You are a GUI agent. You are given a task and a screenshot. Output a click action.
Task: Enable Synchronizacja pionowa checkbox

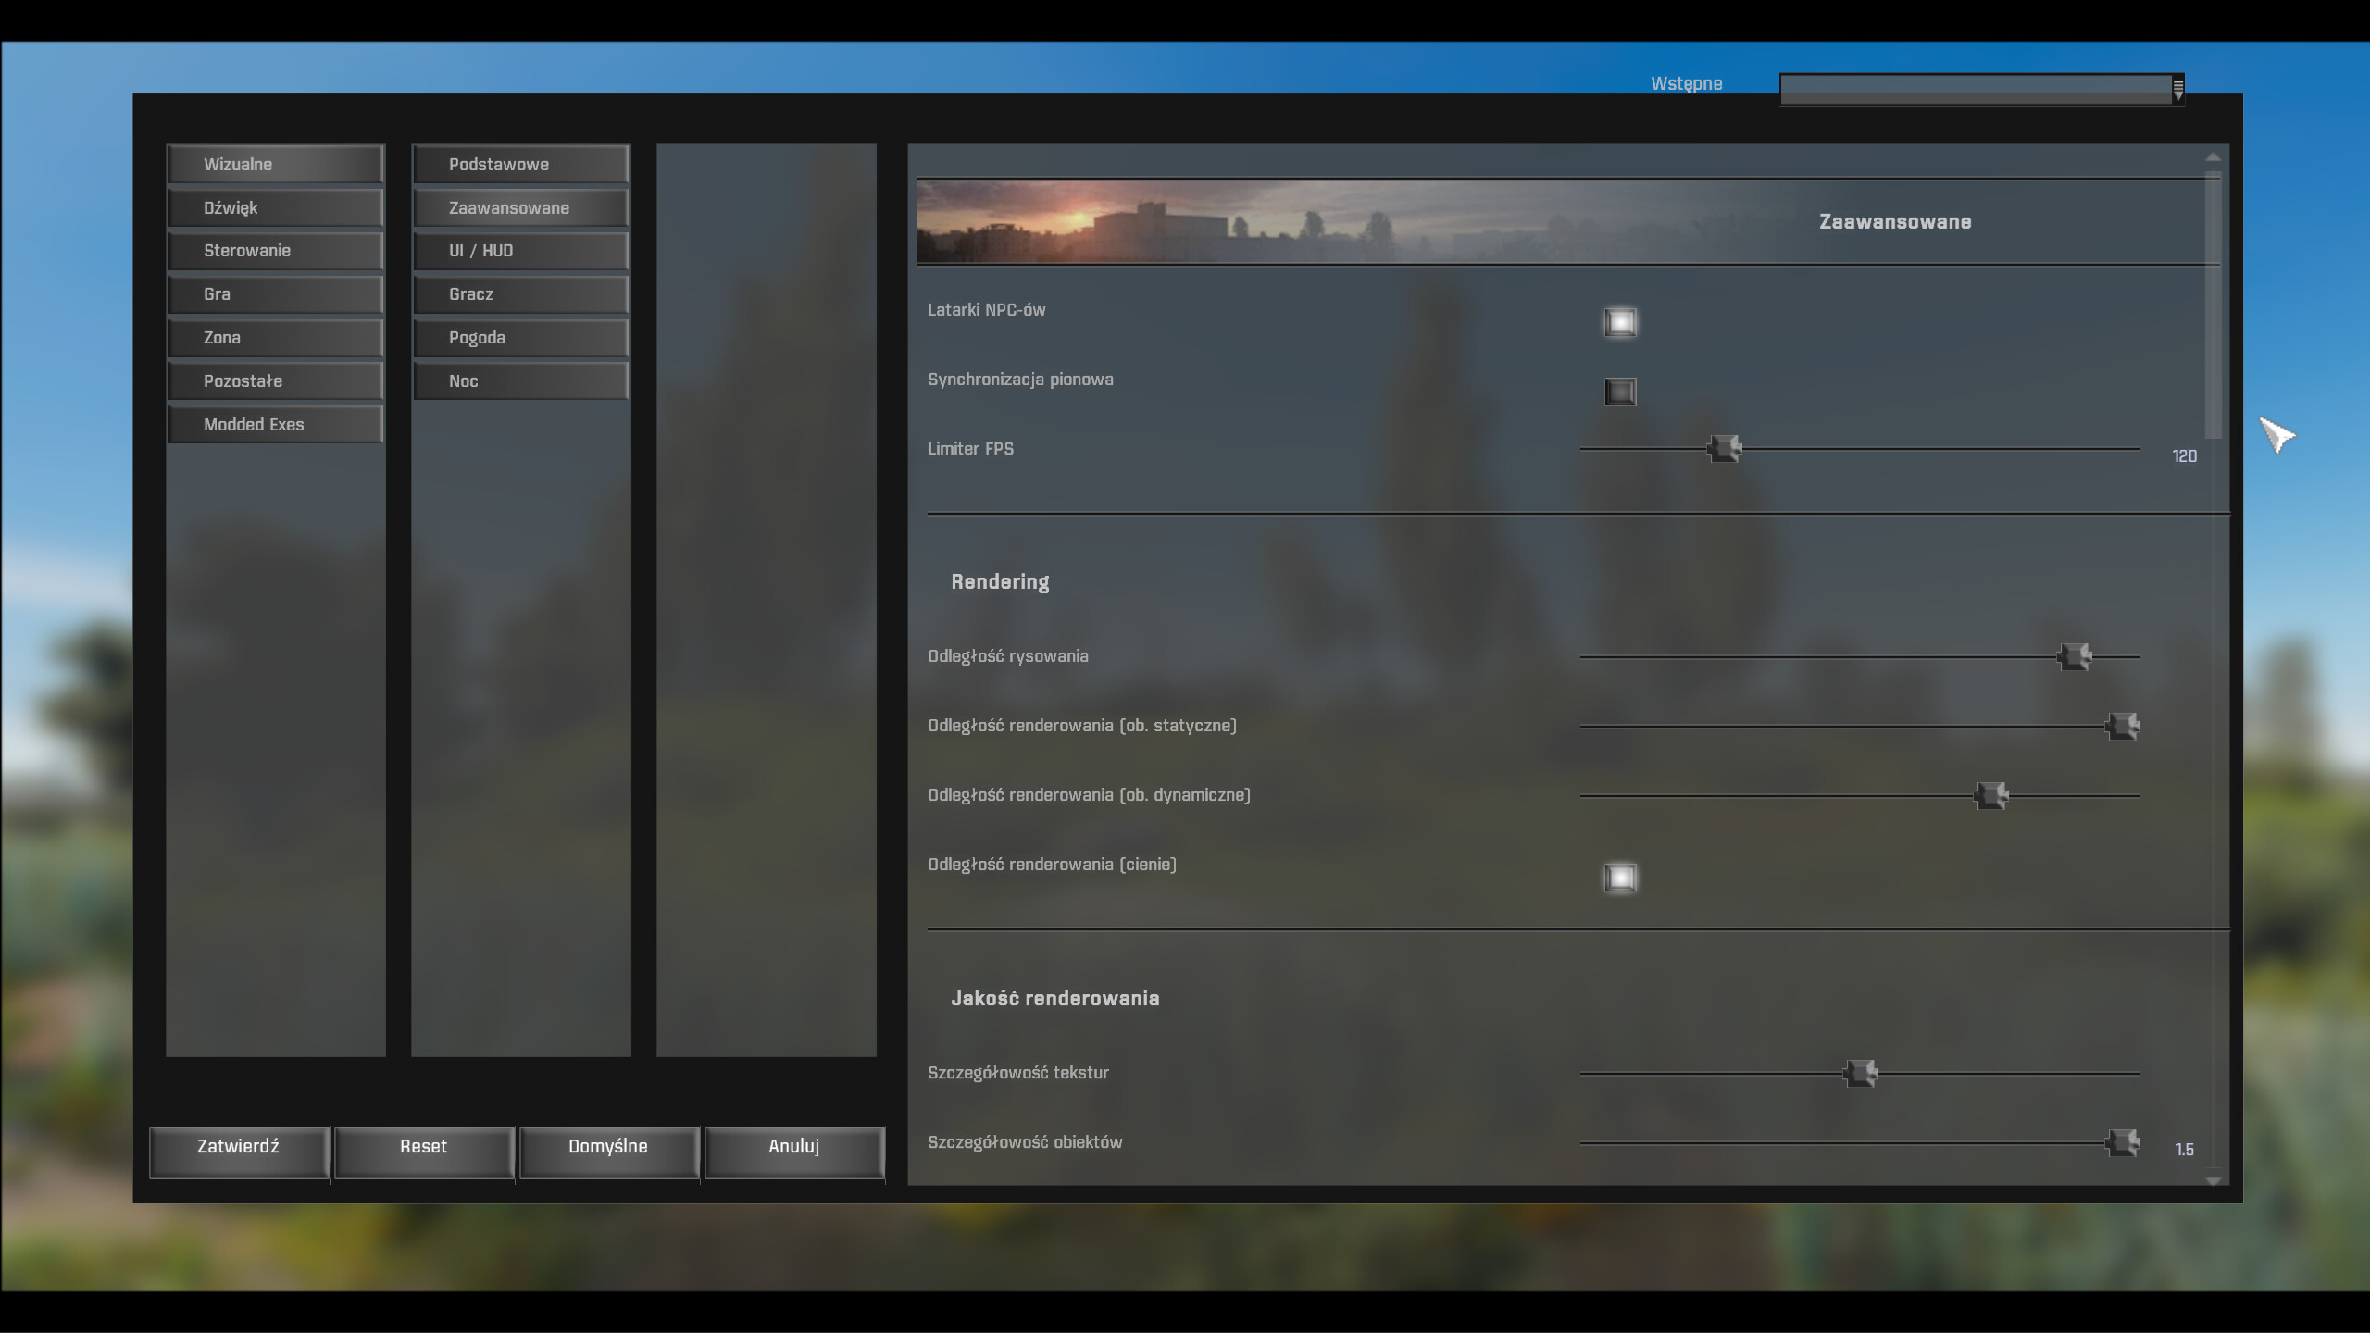coord(1619,392)
